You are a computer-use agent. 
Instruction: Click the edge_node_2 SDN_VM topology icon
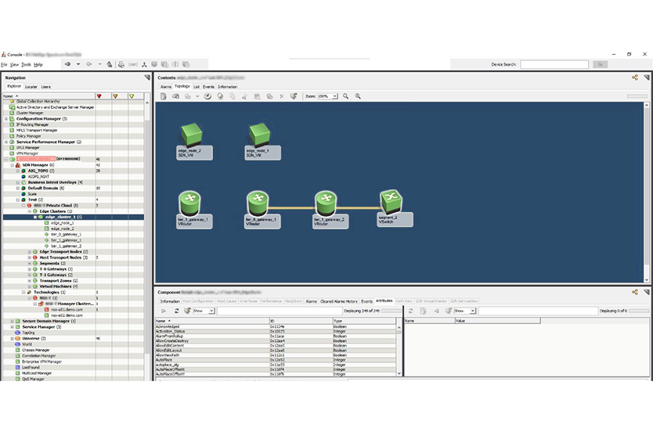click(190, 134)
